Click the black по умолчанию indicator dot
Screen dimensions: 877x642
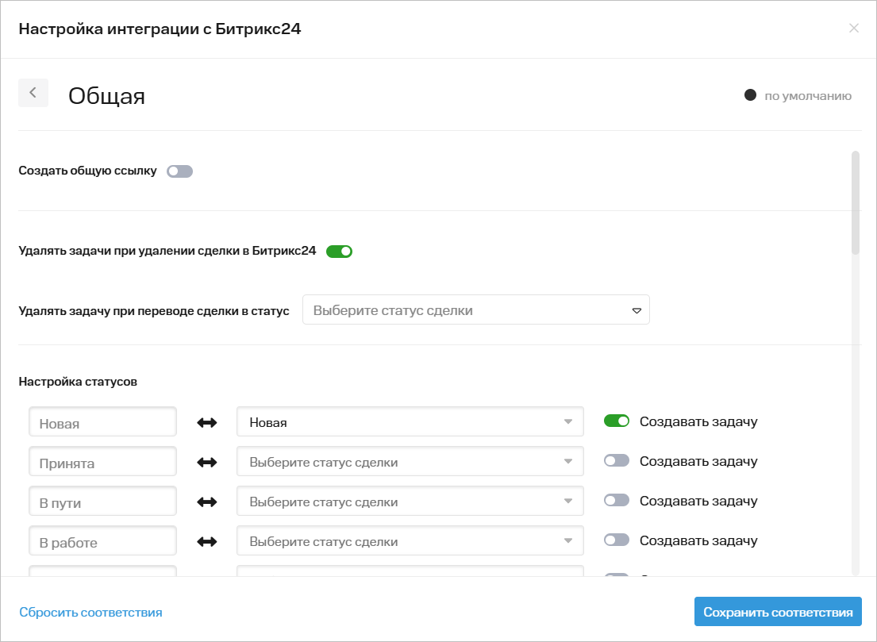(750, 95)
